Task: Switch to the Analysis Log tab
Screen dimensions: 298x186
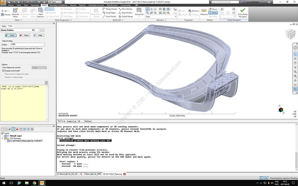Action: tap(71, 121)
